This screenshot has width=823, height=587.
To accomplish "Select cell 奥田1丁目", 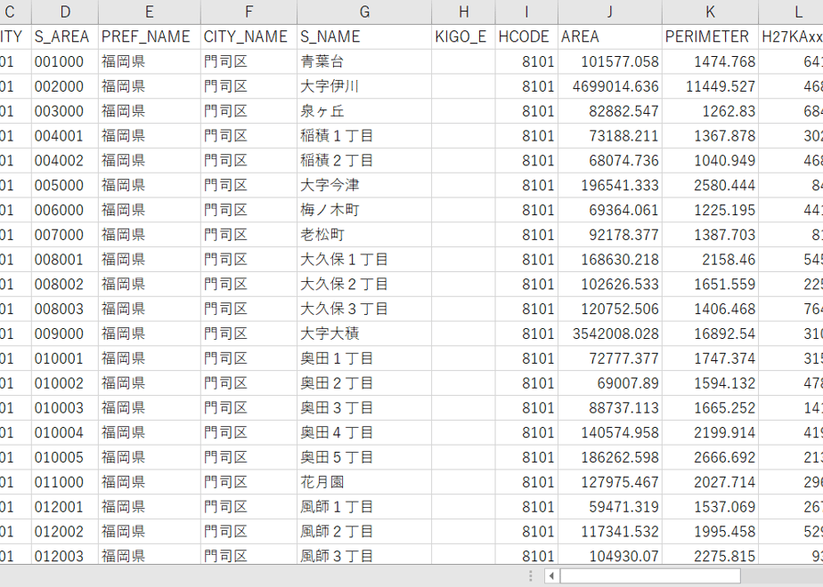I will [364, 358].
